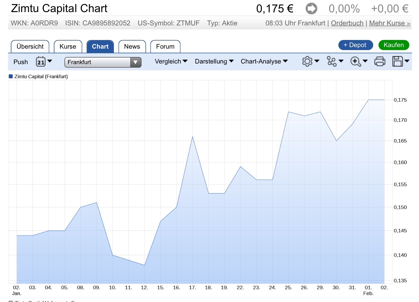
Task: Click the Vergleich comparison option
Action: pos(171,61)
